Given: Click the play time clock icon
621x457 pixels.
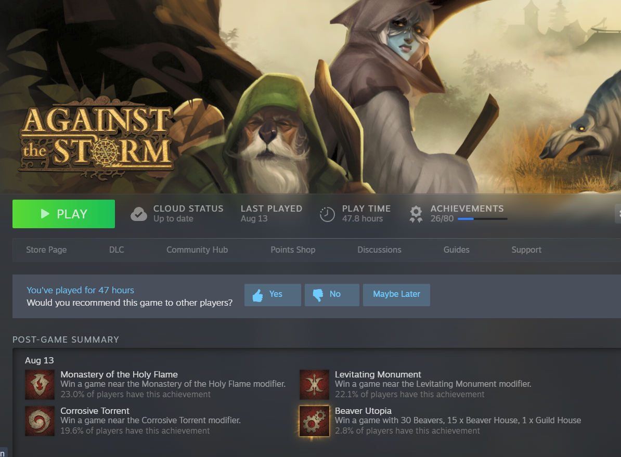Looking at the screenshot, I should coord(327,214).
